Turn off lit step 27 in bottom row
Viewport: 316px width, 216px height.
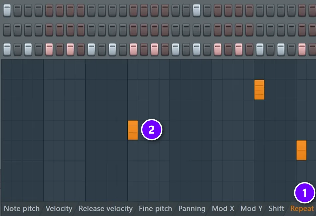tap(281, 49)
